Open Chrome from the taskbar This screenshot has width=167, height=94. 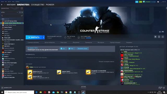[x=58, y=92]
